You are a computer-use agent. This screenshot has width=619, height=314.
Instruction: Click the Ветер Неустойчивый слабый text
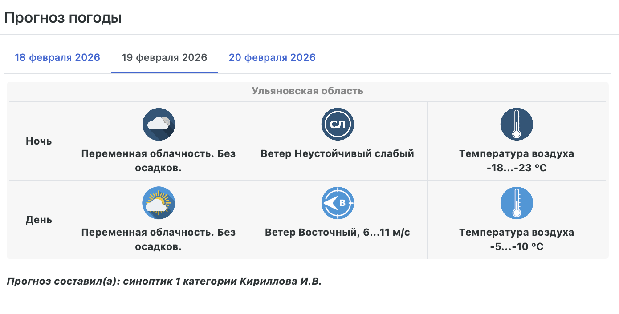pyautogui.click(x=338, y=154)
